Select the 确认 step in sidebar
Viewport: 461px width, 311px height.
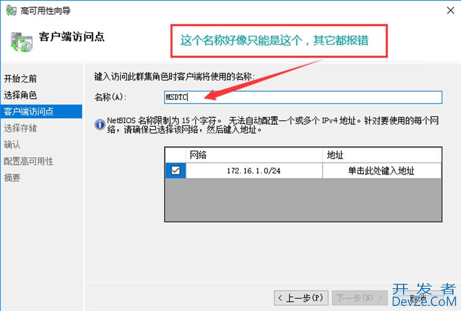[x=12, y=144]
